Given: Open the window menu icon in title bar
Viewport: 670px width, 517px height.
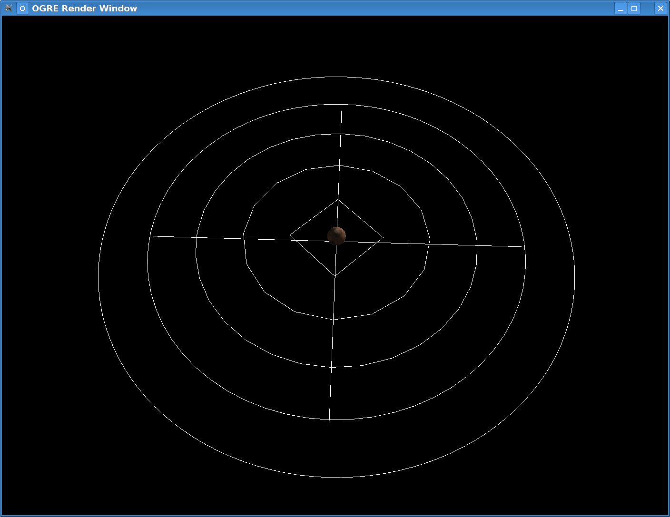Looking at the screenshot, I should (9, 8).
